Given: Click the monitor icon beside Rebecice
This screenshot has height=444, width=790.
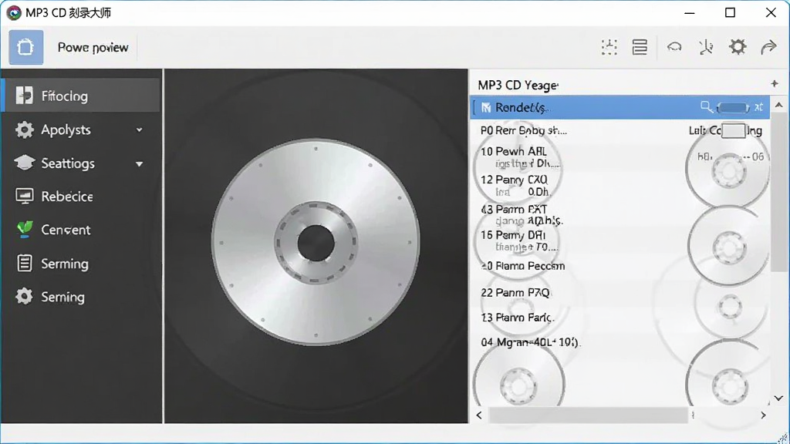Looking at the screenshot, I should point(24,196).
